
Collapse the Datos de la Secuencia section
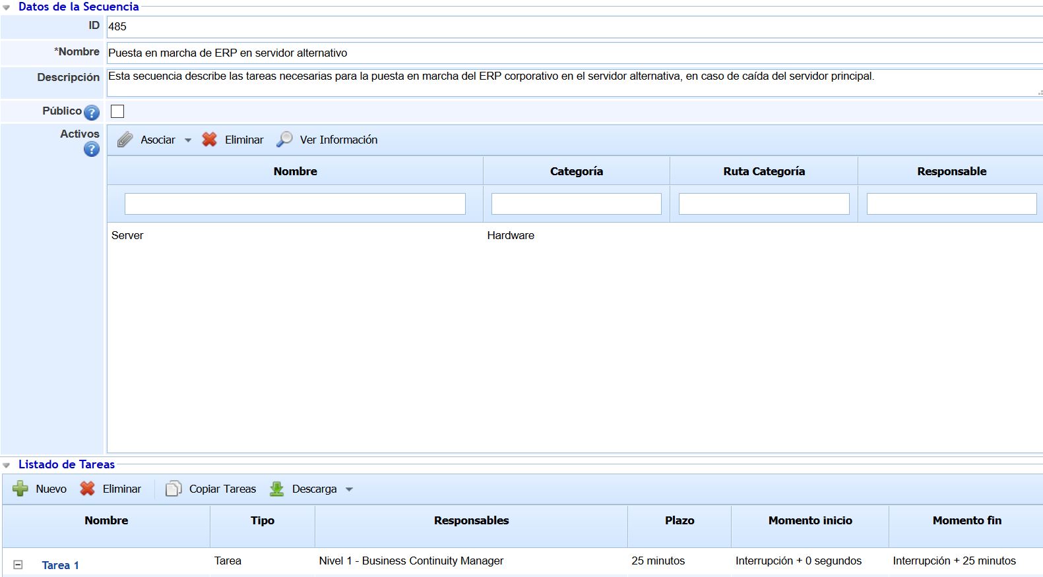7,8
